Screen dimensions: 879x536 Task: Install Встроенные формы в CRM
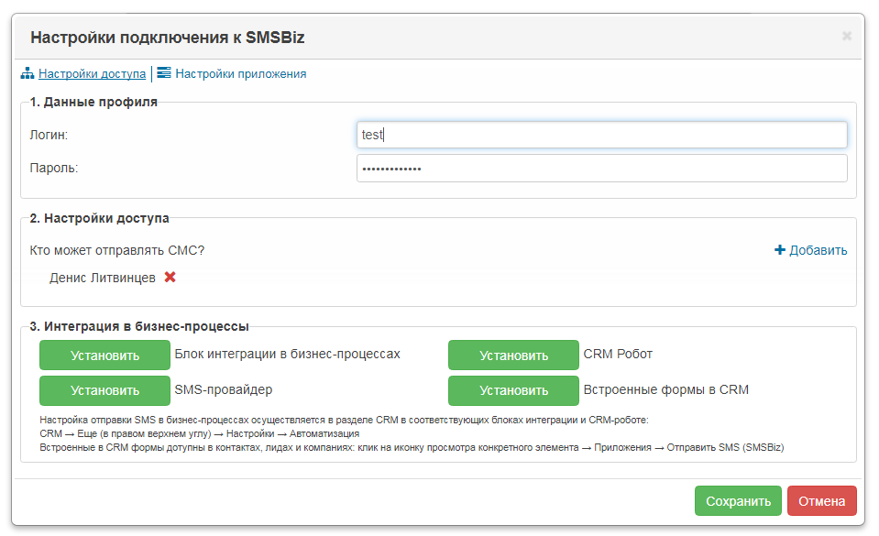(513, 390)
